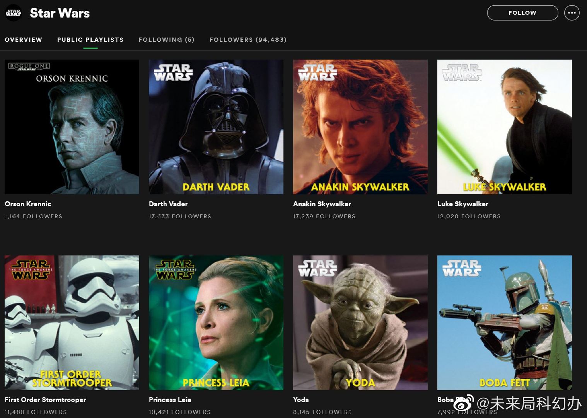
Task: Click the Darth Vader playlist title
Action: point(168,204)
